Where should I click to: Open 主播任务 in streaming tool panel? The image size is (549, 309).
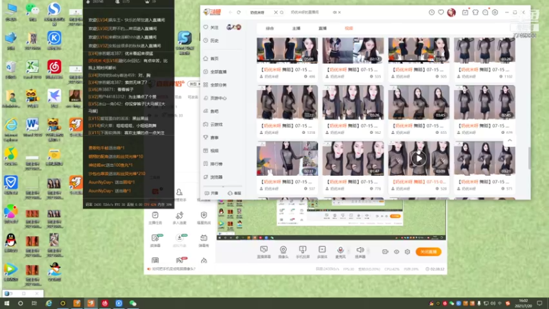pos(155,218)
